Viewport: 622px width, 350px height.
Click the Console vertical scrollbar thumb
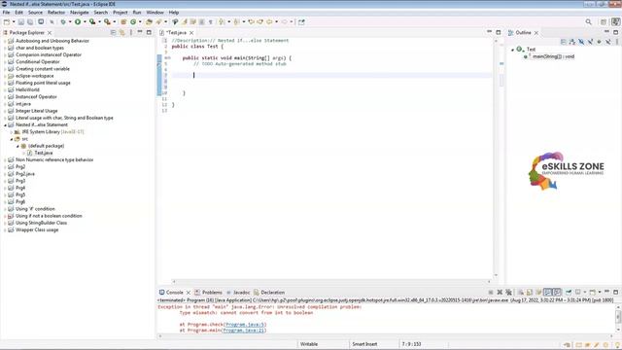pos(618,317)
